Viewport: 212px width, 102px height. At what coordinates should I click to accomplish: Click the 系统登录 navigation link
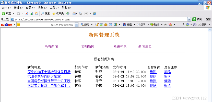pos(120,47)
